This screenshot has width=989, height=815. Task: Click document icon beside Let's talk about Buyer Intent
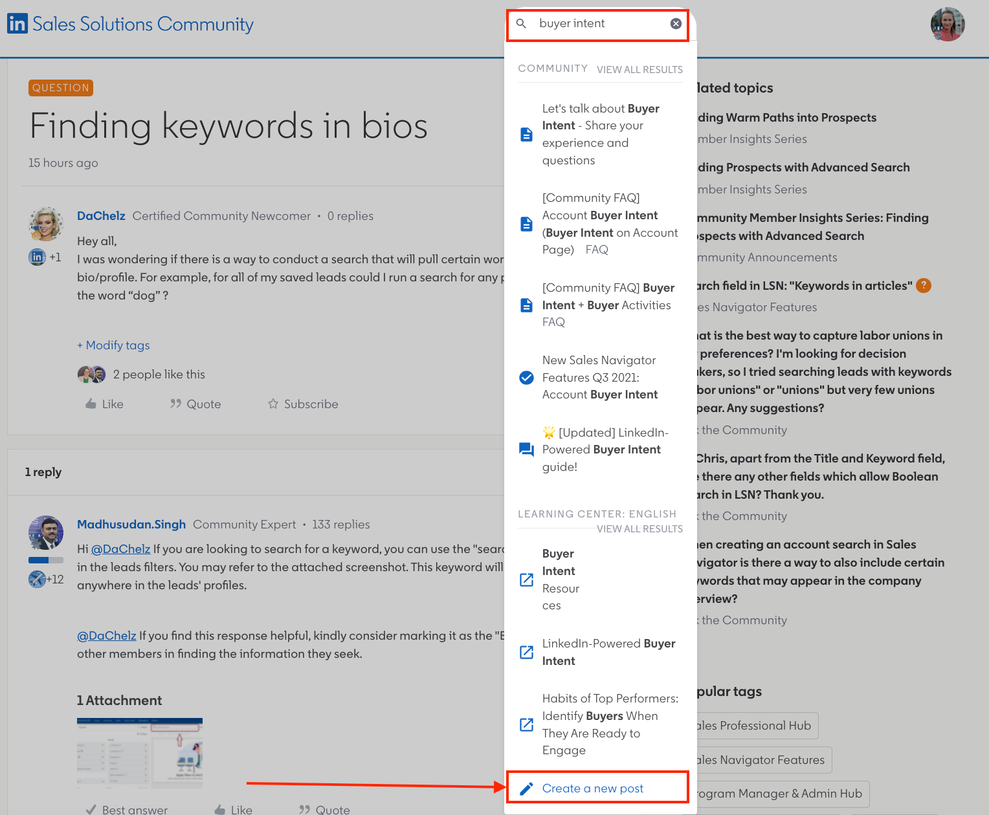(527, 135)
